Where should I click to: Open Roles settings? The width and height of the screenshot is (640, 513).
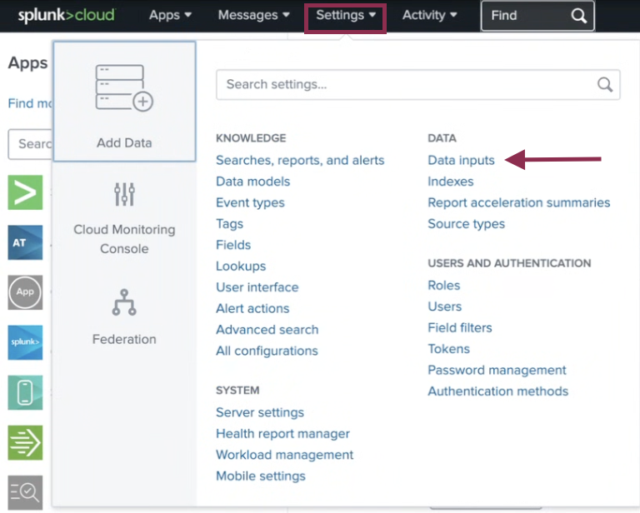443,286
